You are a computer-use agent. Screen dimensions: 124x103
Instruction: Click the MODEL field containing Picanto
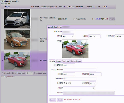pos(94,36)
